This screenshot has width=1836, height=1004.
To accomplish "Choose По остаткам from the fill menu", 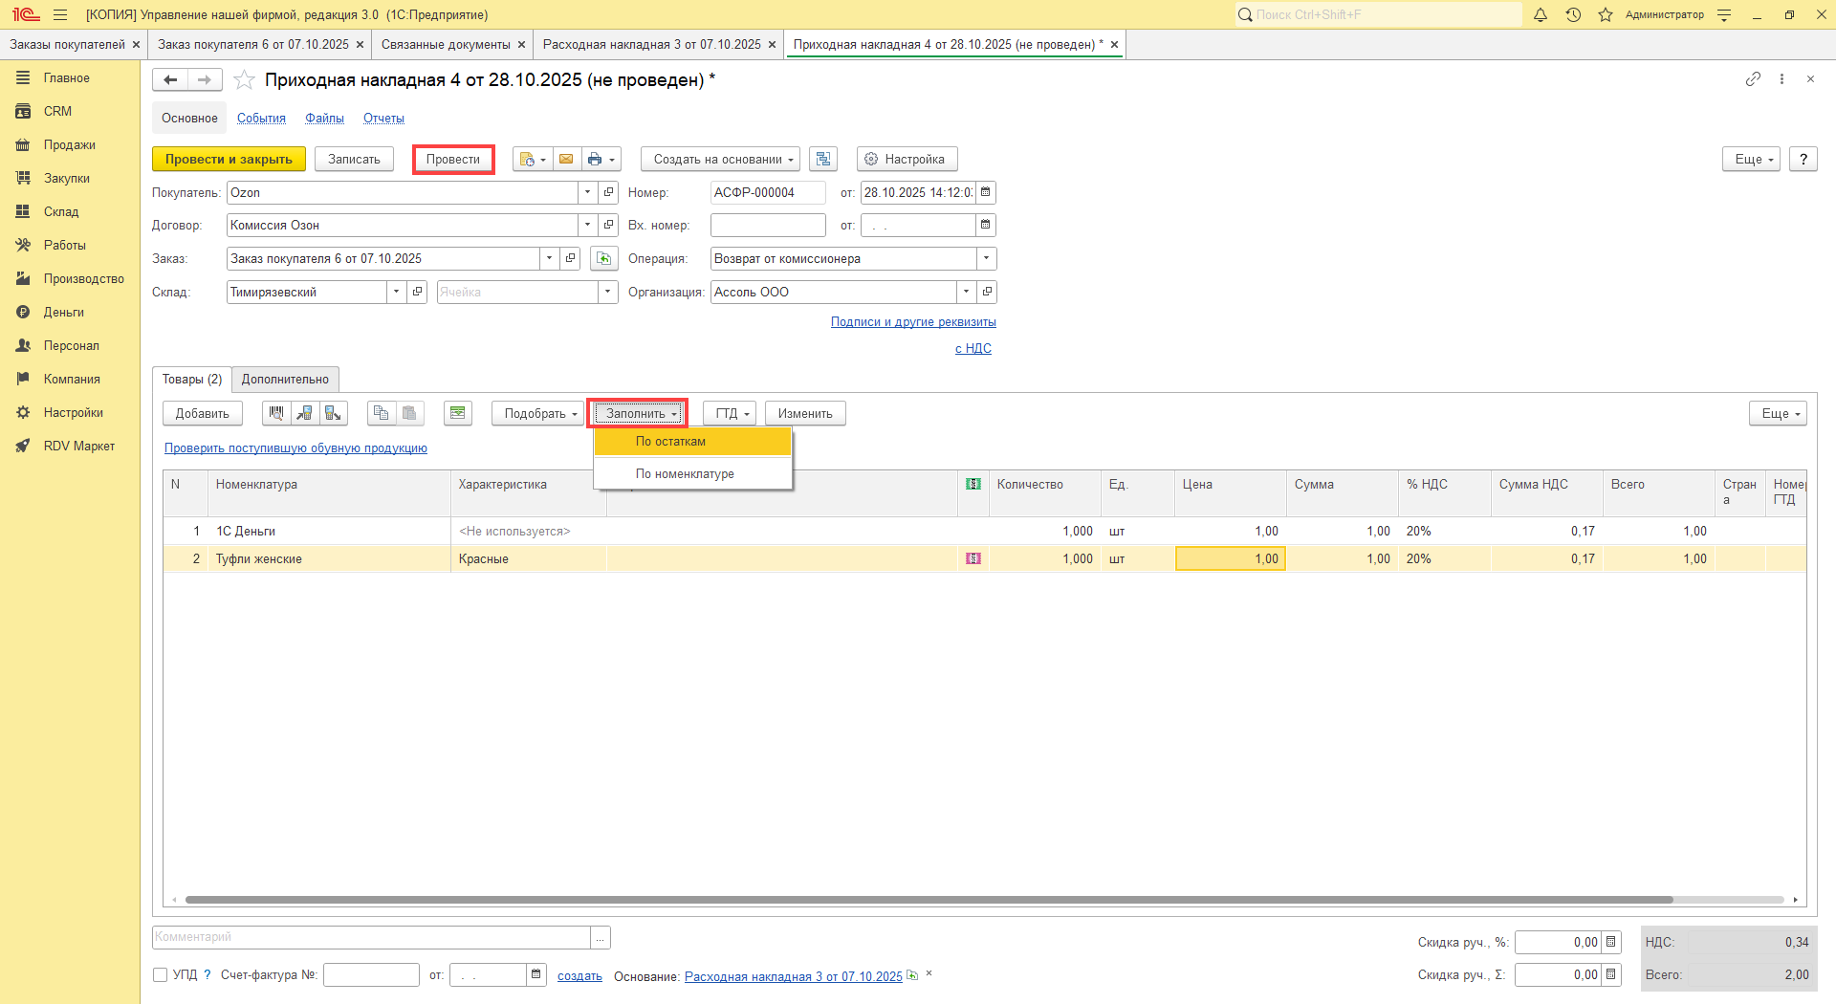I will pos(693,441).
